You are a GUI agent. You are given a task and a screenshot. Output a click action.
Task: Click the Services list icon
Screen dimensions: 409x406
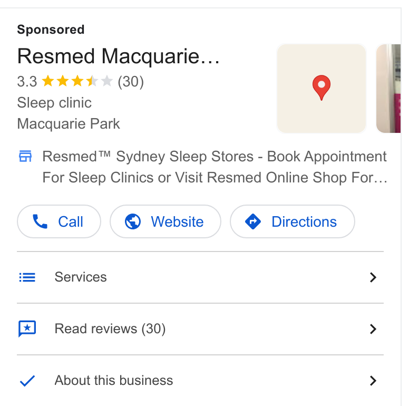pos(27,277)
